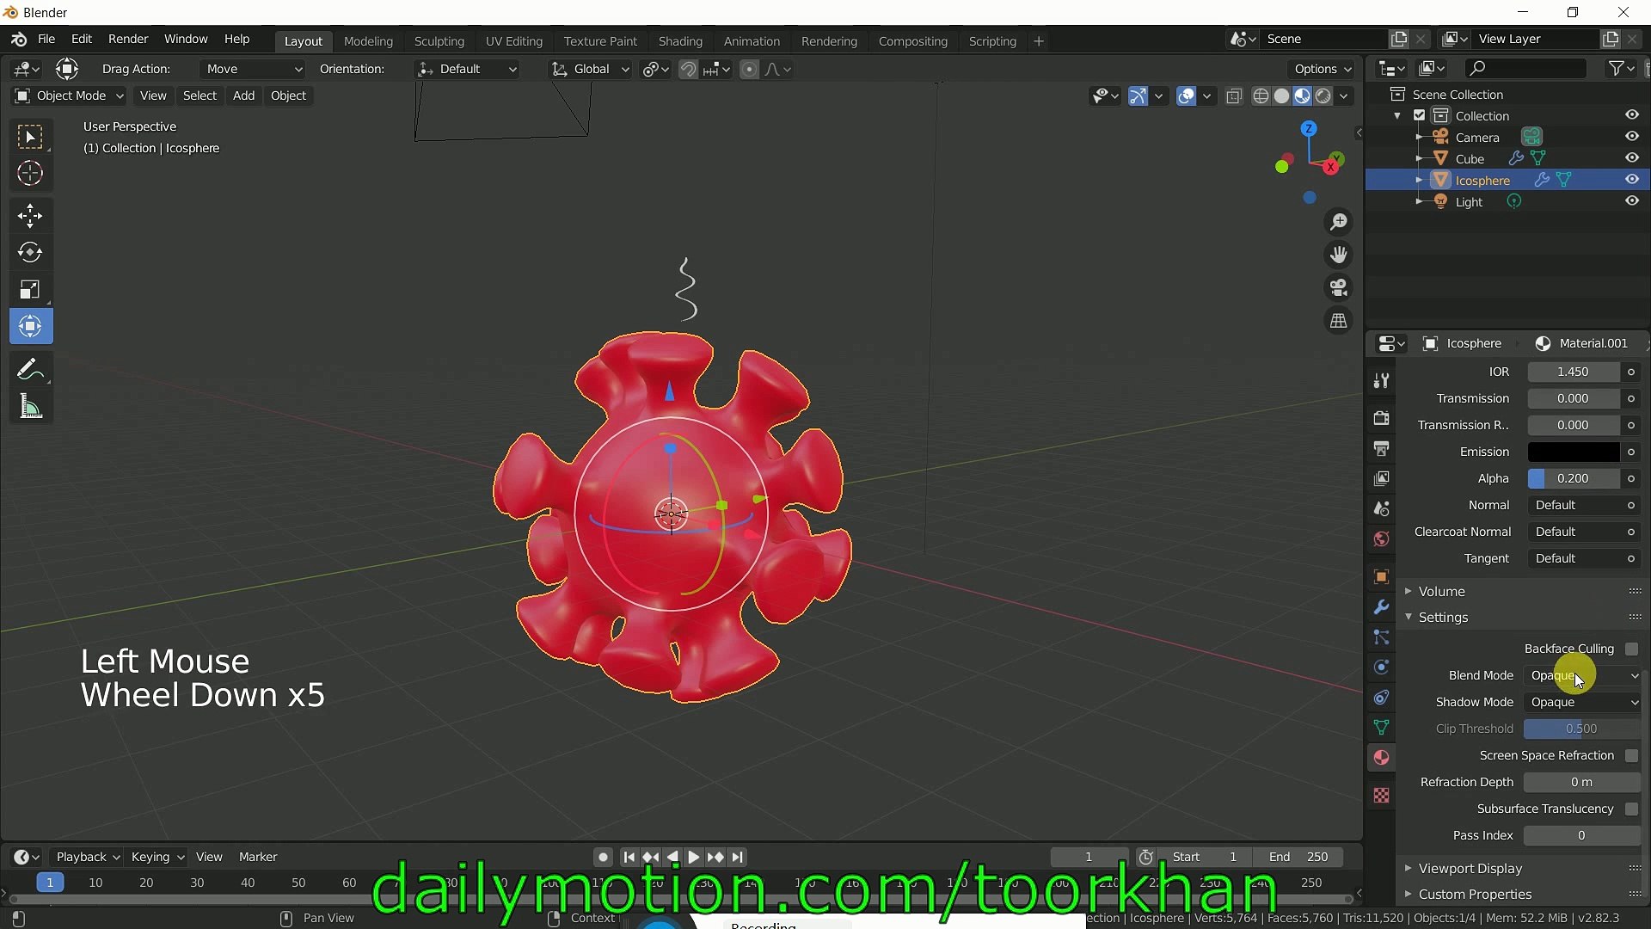Click the Add menu button in viewport
Screen dimensions: 1651x929
pos(243,95)
